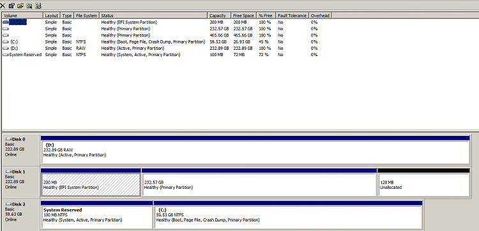Viewport: 479px width, 231px height.
Task: Click the 'System Reserved' volume name in list
Action: point(26,55)
